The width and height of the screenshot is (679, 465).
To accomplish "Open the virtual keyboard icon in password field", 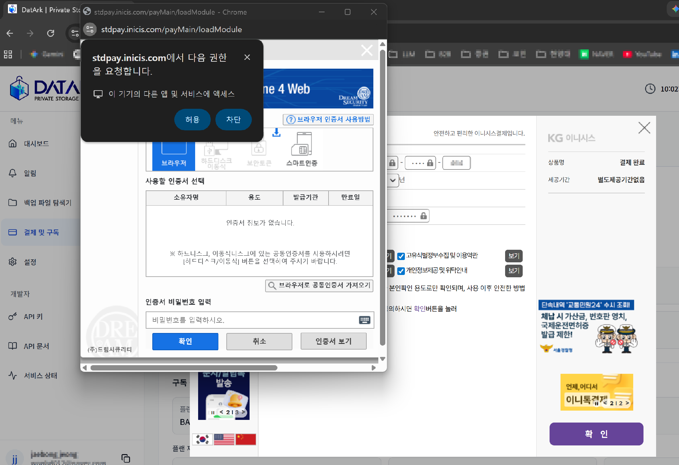I will [x=364, y=320].
